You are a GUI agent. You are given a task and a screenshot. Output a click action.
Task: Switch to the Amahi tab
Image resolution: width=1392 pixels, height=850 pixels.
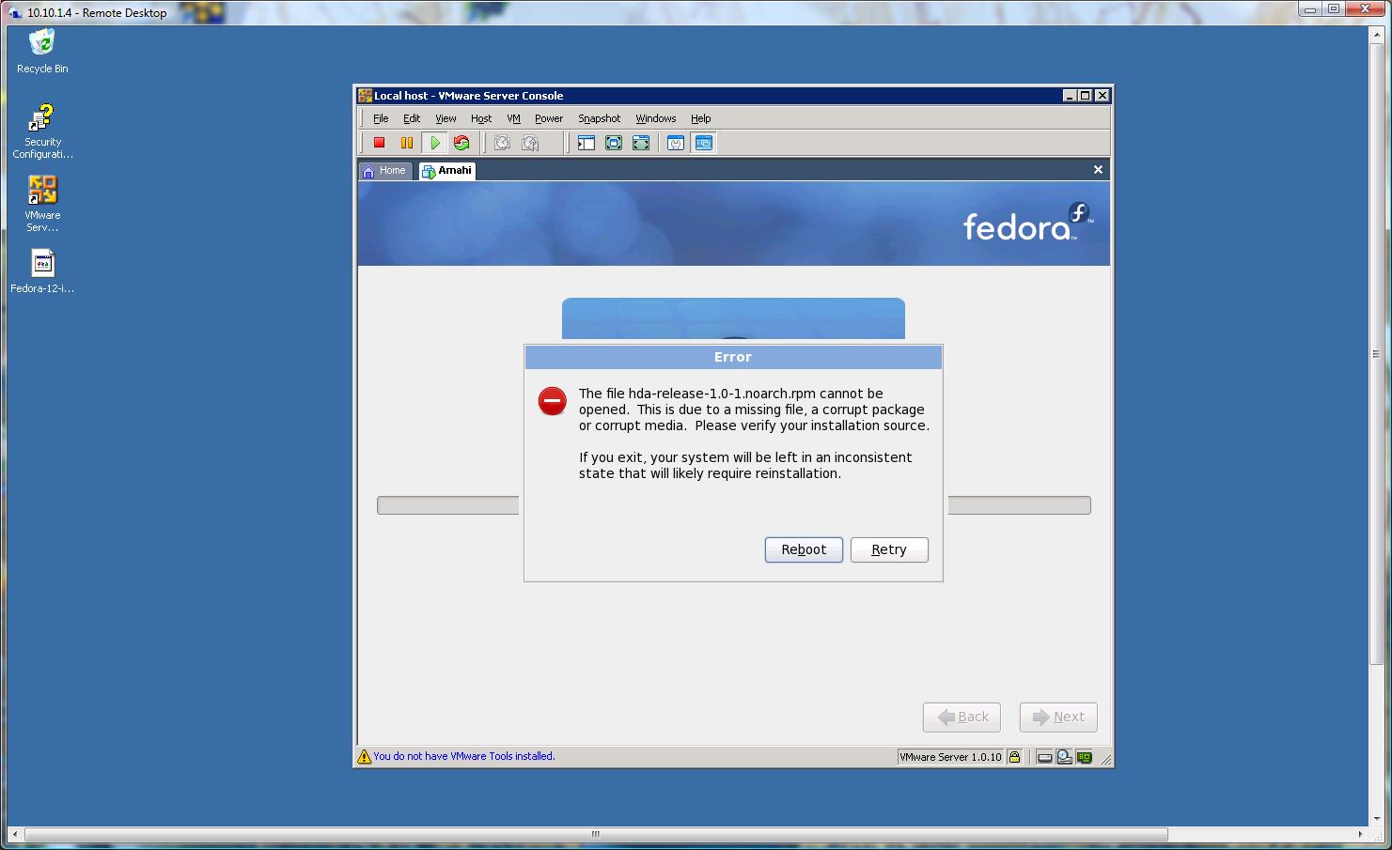point(447,171)
